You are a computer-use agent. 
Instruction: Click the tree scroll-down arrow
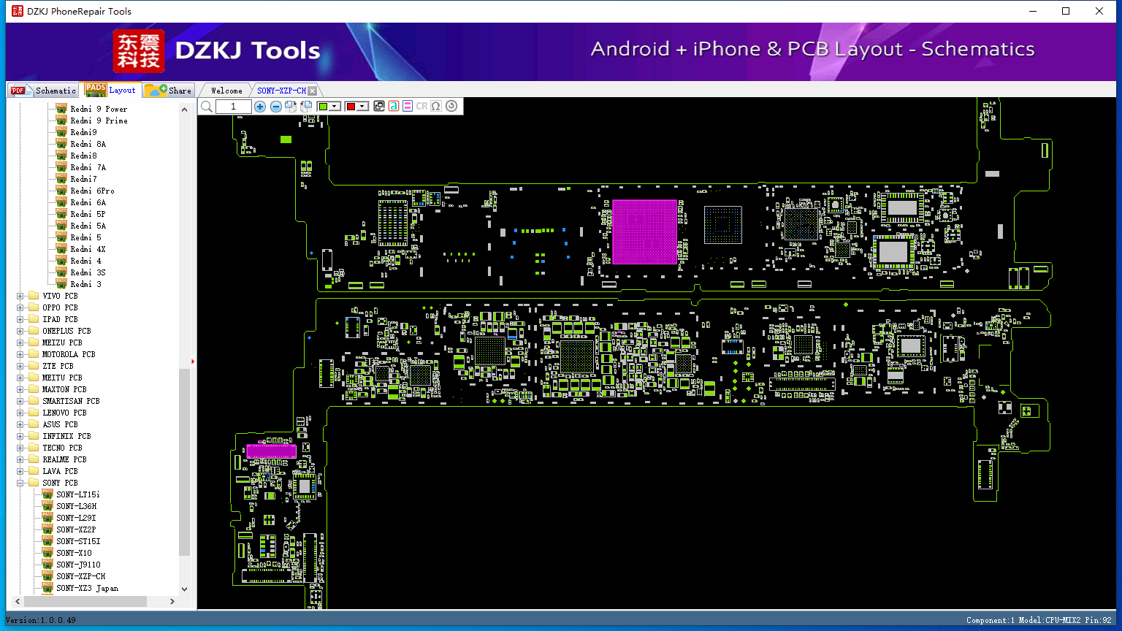click(184, 589)
